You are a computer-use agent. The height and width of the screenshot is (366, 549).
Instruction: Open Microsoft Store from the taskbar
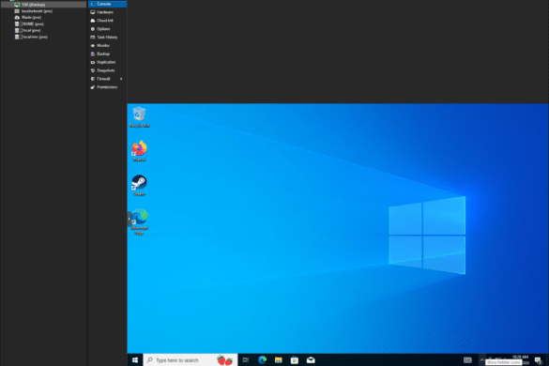295,360
